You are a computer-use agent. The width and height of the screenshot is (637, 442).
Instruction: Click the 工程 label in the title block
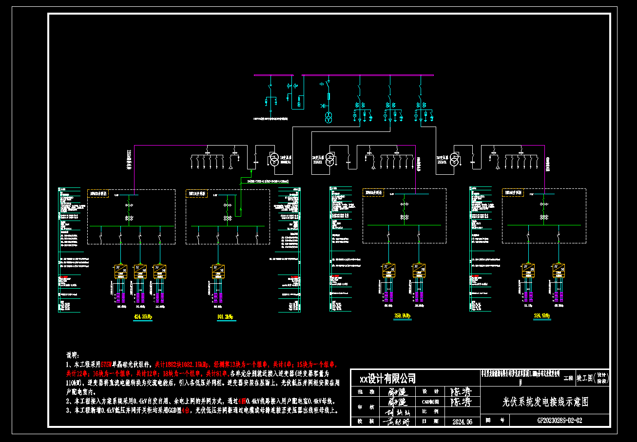click(568, 378)
